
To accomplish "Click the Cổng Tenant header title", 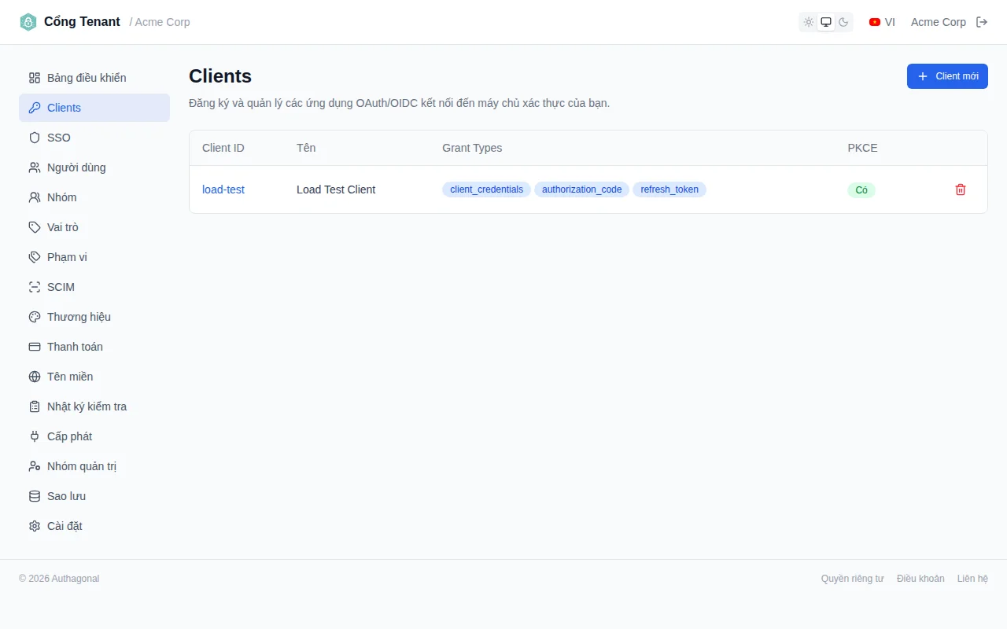I will pos(82,22).
